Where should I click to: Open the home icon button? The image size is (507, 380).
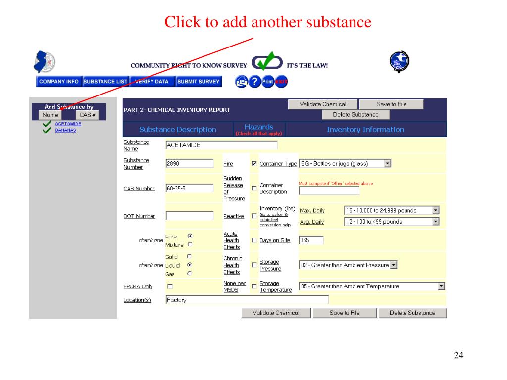tap(241, 82)
